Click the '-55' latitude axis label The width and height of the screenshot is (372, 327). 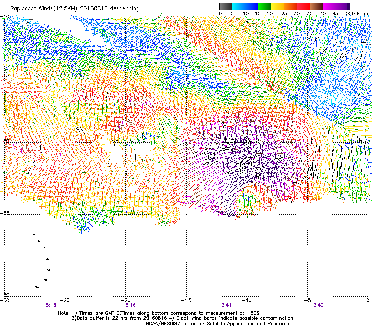point(5,213)
